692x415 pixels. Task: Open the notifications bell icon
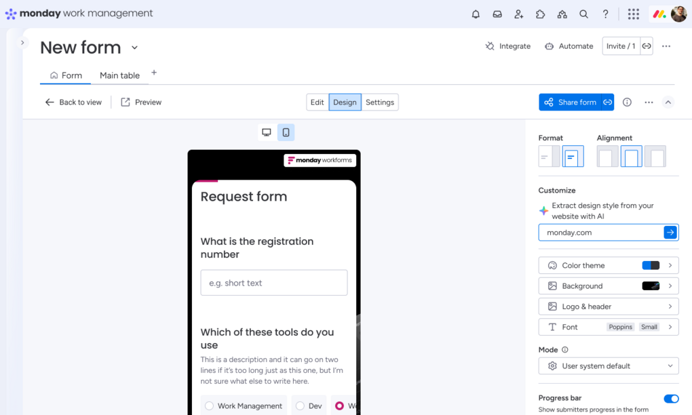[x=476, y=14]
